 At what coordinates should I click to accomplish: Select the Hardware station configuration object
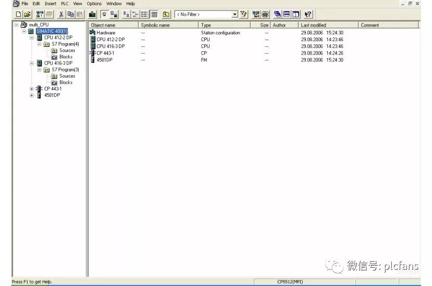(106, 33)
